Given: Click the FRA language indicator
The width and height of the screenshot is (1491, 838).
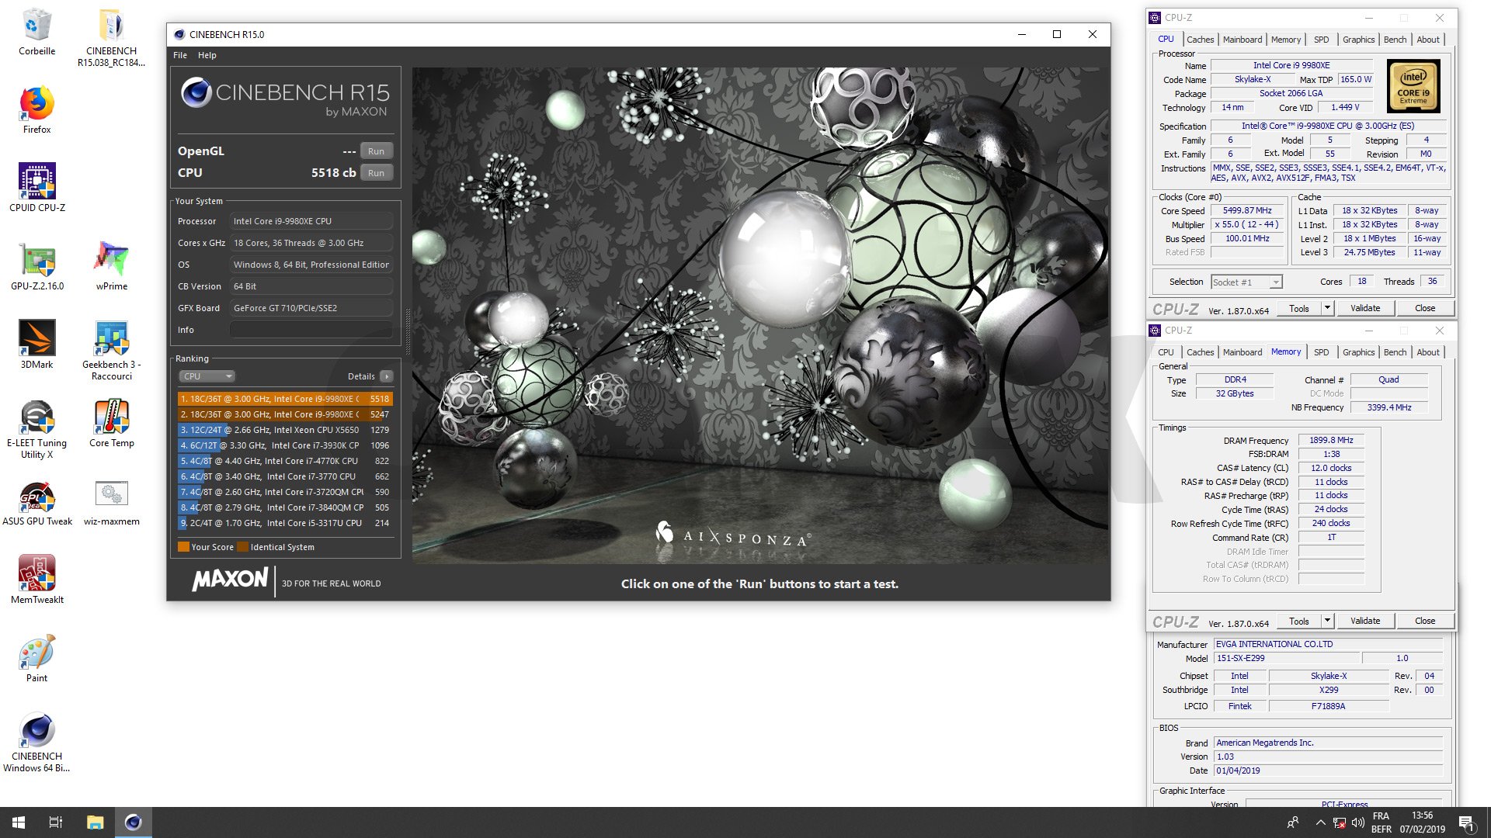Looking at the screenshot, I should point(1381,816).
